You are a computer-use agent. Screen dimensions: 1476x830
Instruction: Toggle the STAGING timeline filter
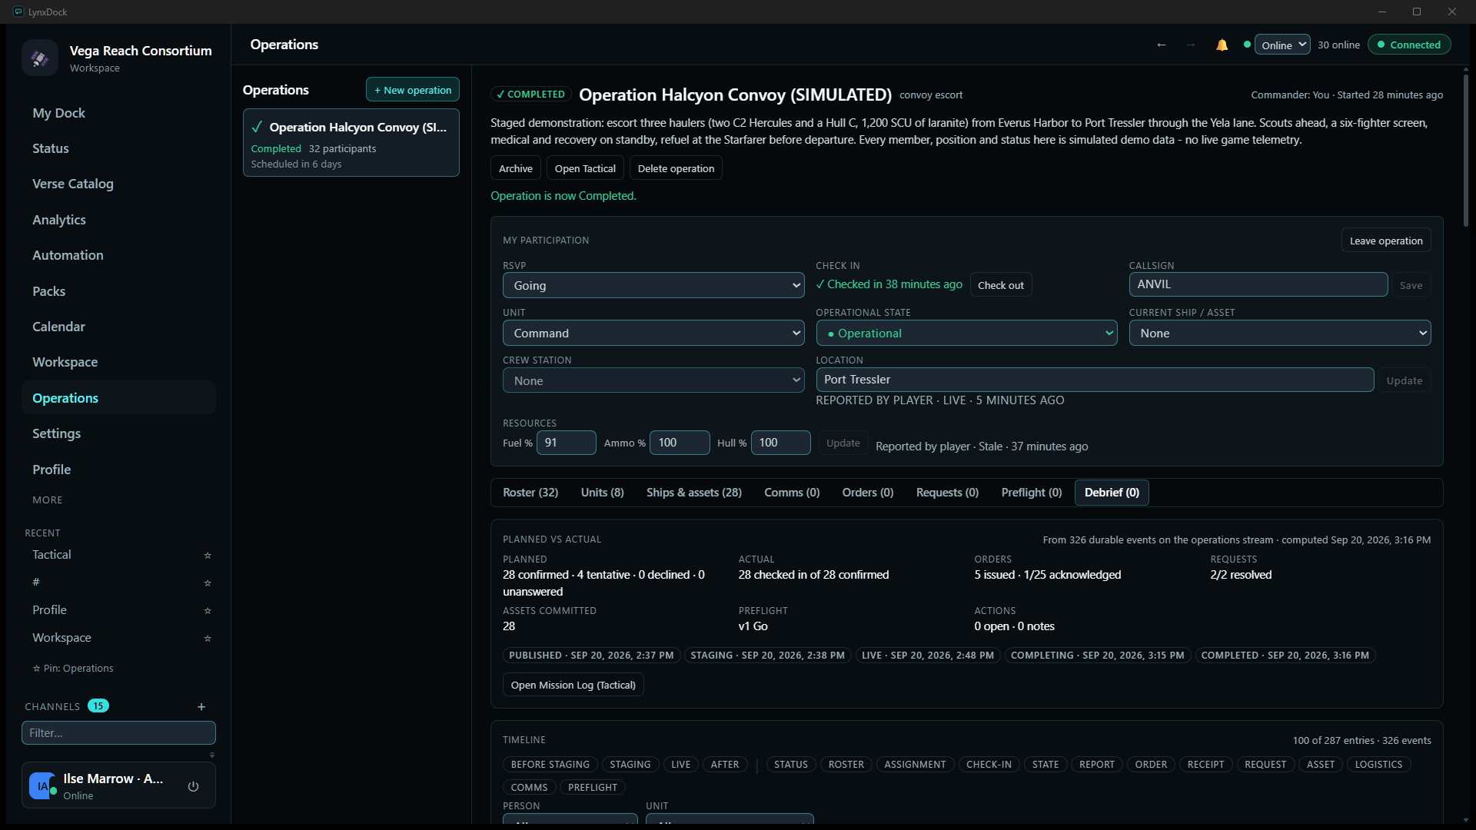630,764
